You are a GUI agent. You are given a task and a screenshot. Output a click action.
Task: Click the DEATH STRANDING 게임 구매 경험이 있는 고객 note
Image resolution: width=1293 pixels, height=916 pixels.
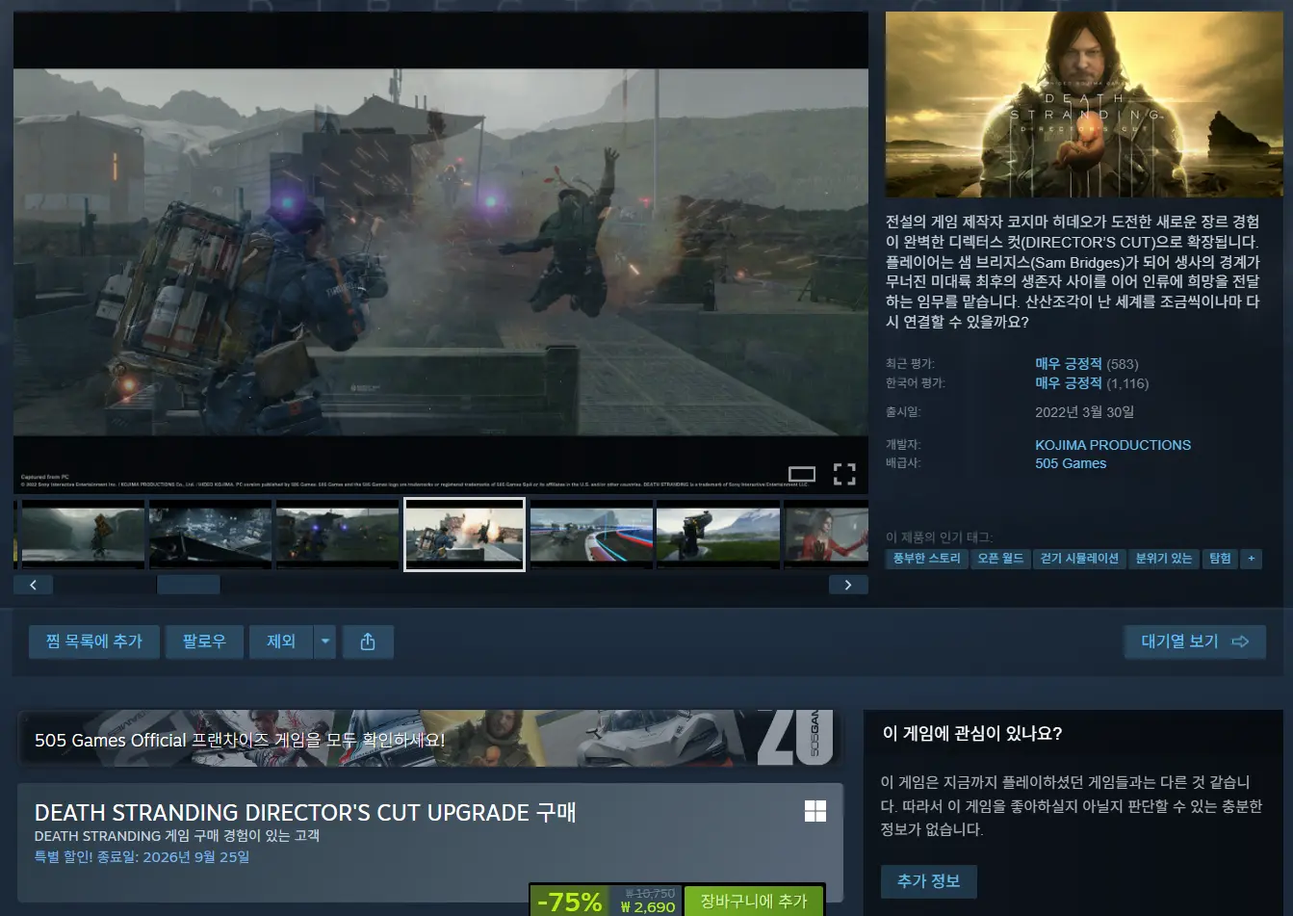pyautogui.click(x=177, y=836)
